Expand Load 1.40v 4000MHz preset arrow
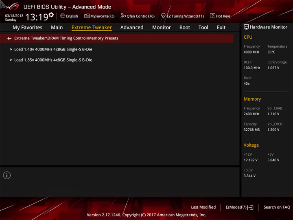 pyautogui.click(x=11, y=49)
